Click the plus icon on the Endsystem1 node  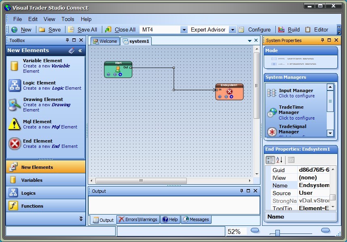click(231, 97)
